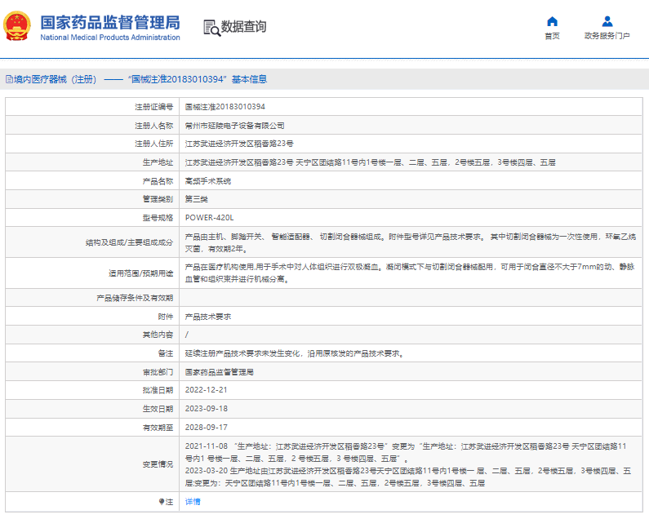Viewport: 649px width, 519px height.
Task: Click registration number value 国械注准20183010394
Action: click(224, 106)
